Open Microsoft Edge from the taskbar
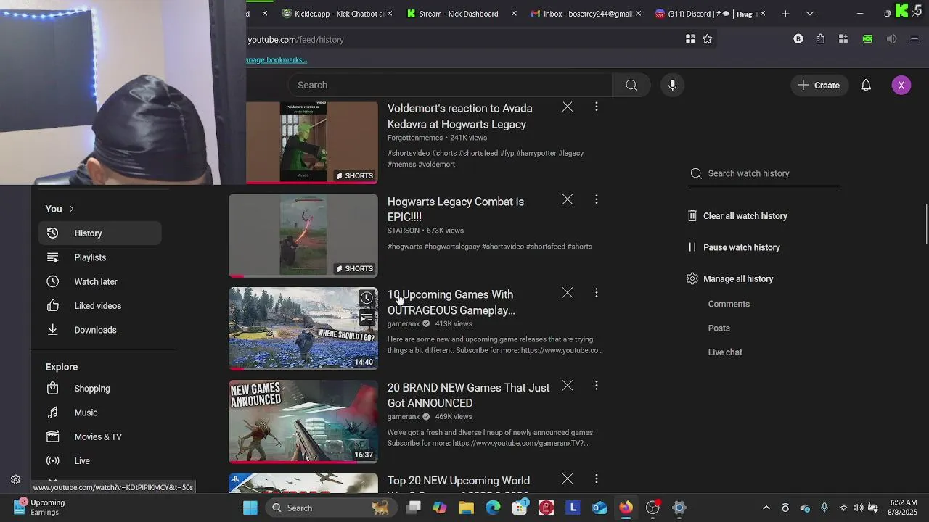Viewport: 929px width, 522px height. [x=493, y=507]
